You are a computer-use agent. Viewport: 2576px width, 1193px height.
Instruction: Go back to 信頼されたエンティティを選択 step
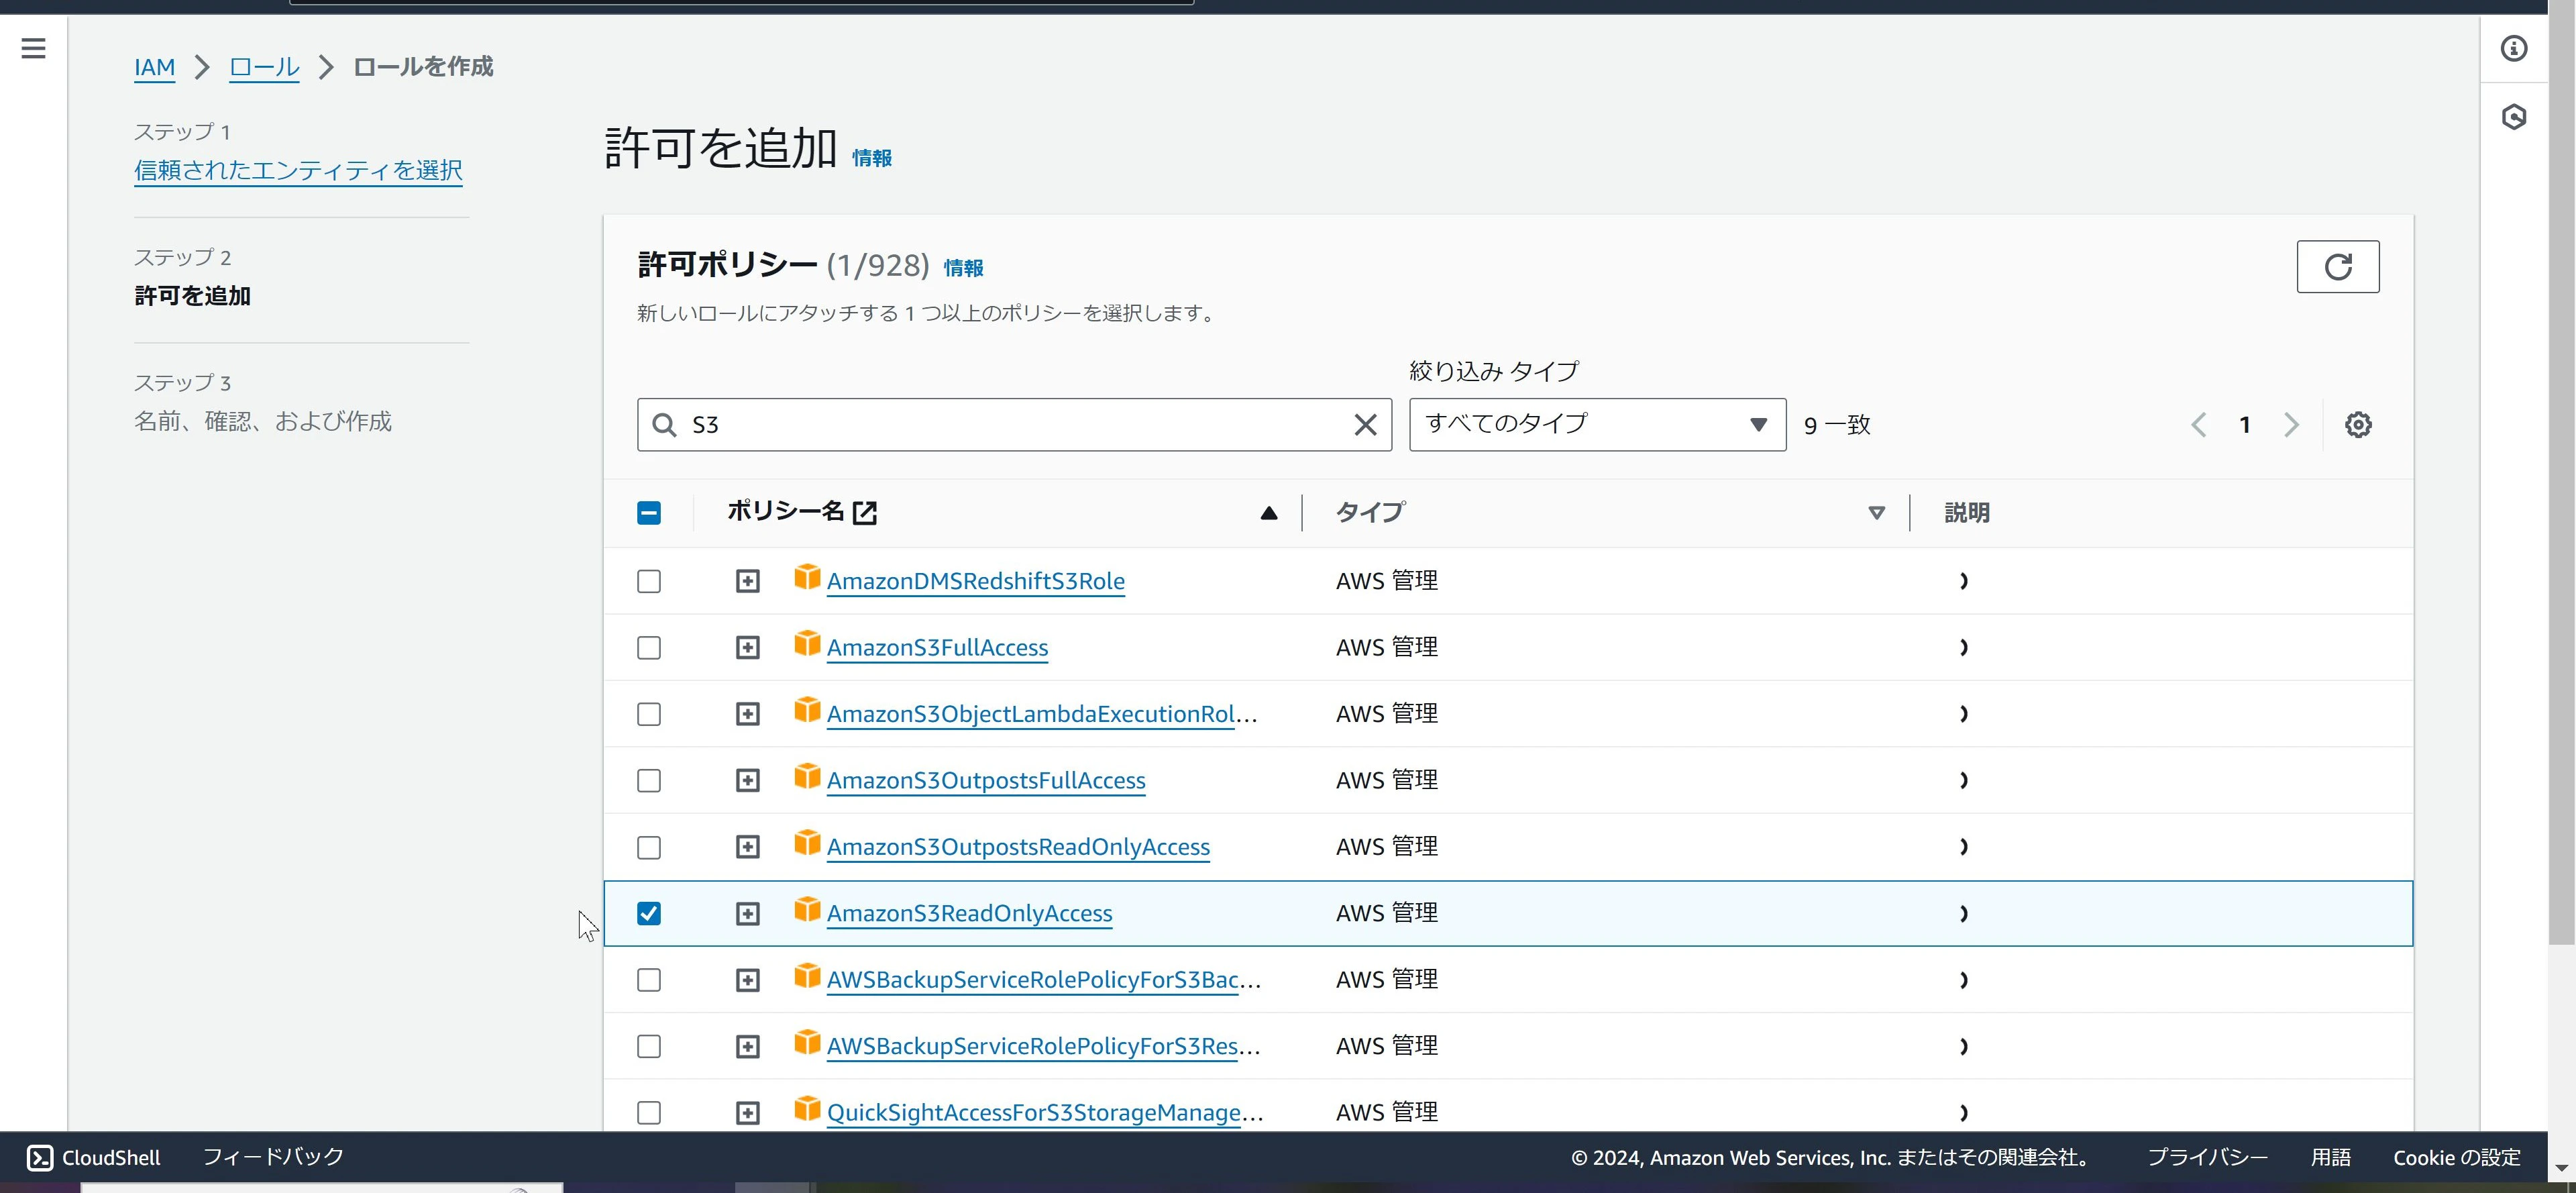298,170
